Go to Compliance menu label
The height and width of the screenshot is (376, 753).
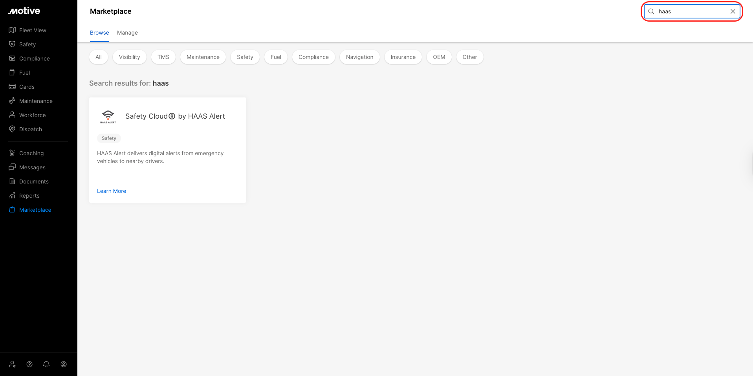point(35,59)
